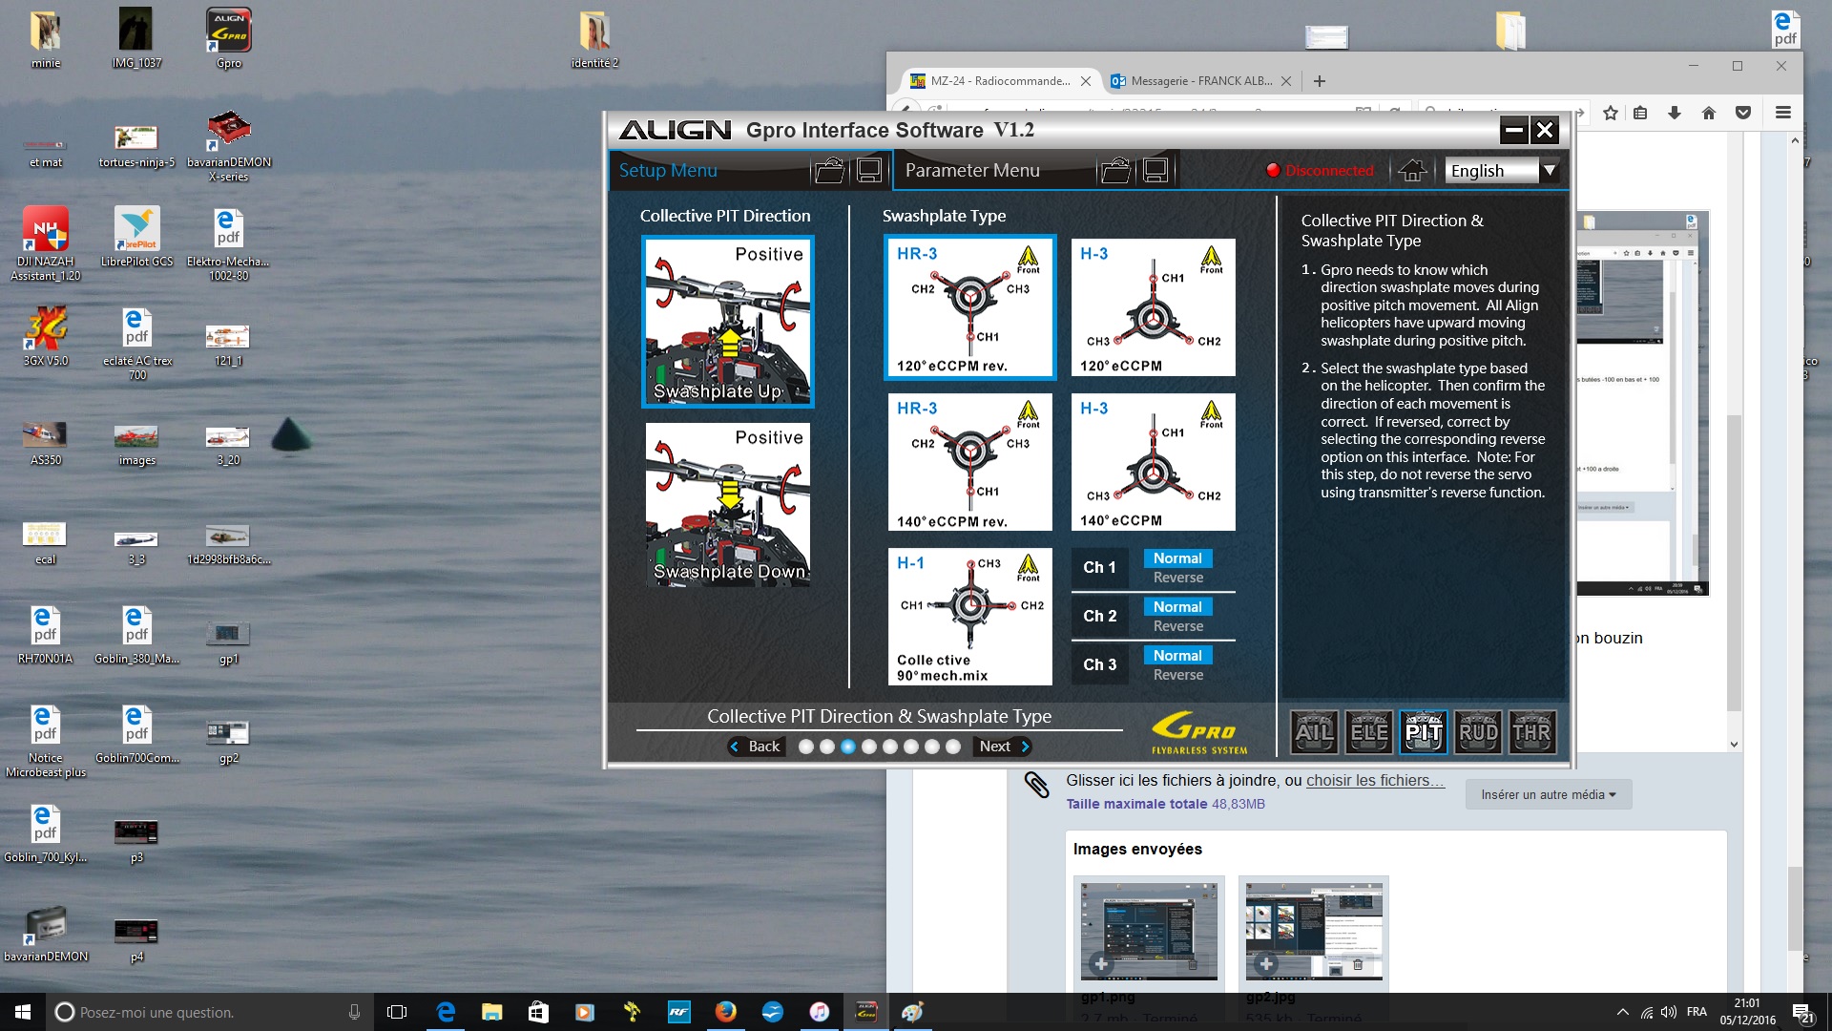Click Firefox Pocket shield icon
This screenshot has height=1031, width=1832.
1743,113
